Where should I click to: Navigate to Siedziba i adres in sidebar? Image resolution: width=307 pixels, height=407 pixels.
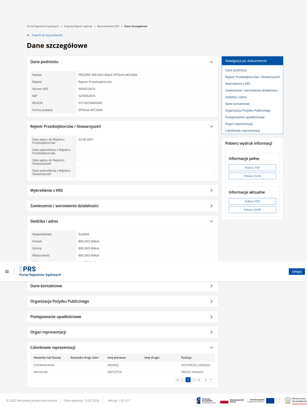(x=236, y=97)
